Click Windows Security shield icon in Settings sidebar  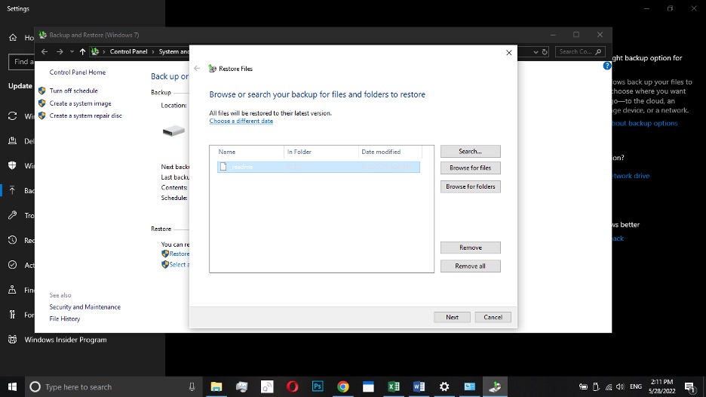tap(13, 165)
